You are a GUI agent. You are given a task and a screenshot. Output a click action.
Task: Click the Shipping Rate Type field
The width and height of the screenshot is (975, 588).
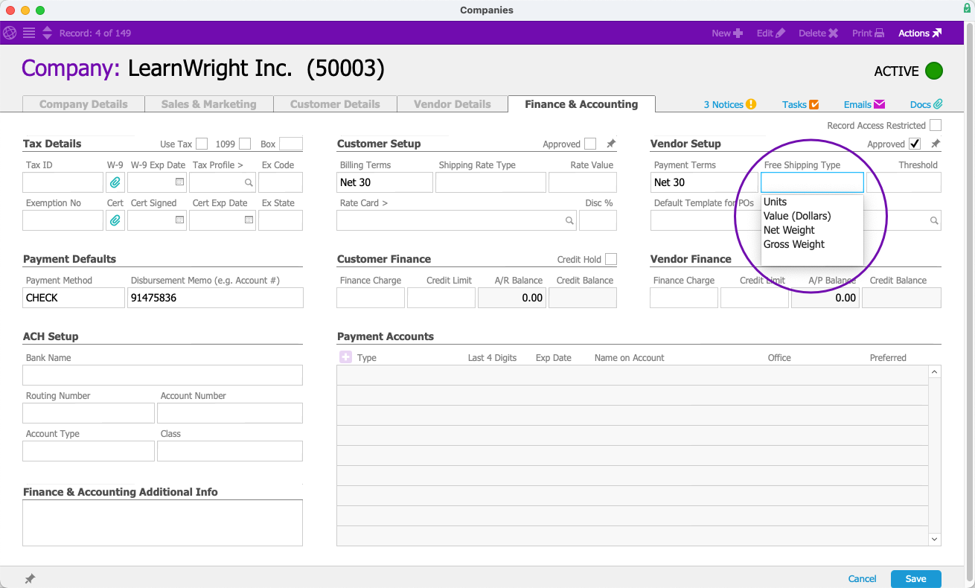pos(490,182)
